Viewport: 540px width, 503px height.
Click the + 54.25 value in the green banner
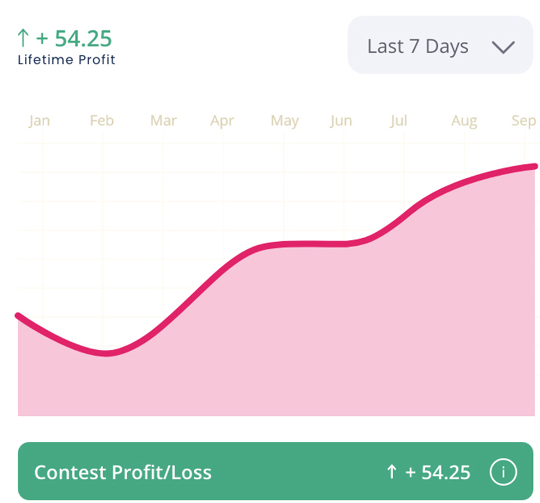[x=438, y=473]
